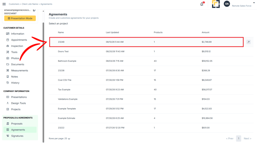Click the Appointments calendar icon
The width and height of the screenshot is (257, 143).
(8, 40)
